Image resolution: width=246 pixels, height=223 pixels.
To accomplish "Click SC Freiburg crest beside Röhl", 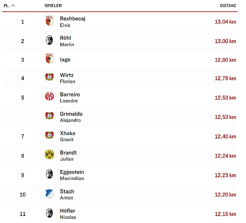I will 50,40.
